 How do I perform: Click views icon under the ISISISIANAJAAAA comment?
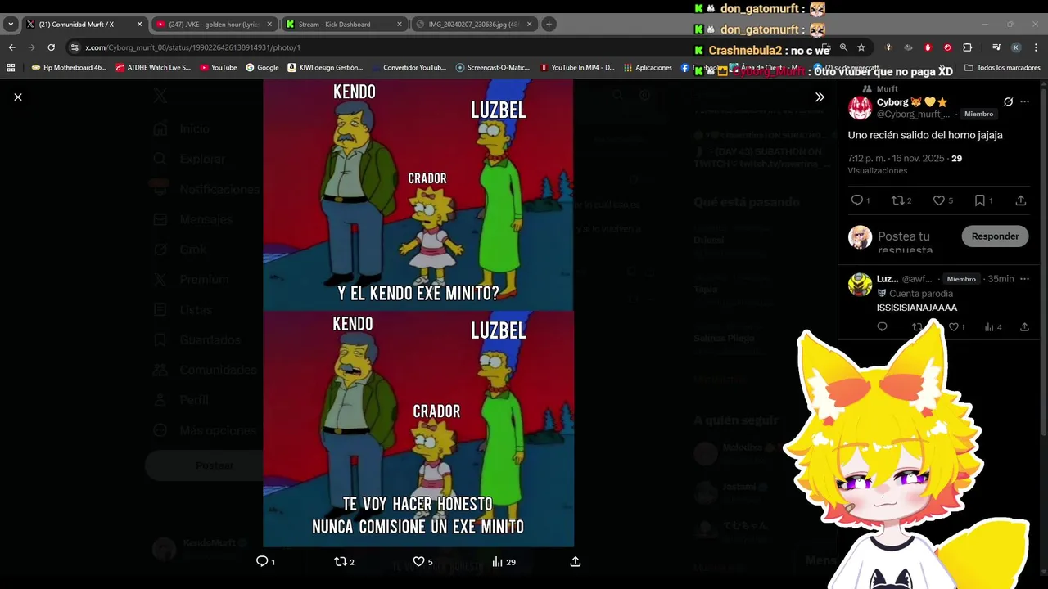pos(989,327)
